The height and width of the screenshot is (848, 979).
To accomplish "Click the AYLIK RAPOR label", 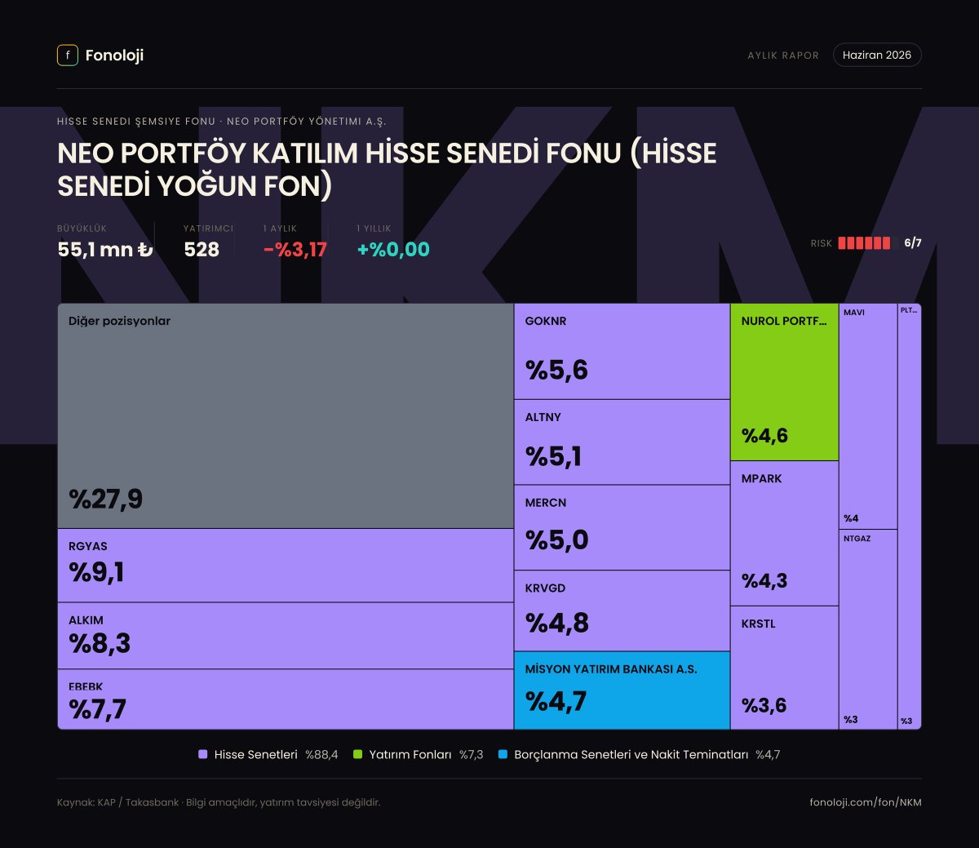I will coord(783,55).
